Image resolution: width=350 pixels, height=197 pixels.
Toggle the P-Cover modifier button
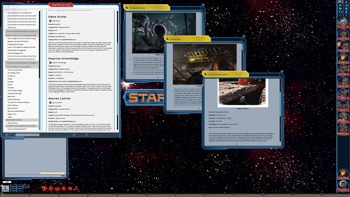pos(13,187)
